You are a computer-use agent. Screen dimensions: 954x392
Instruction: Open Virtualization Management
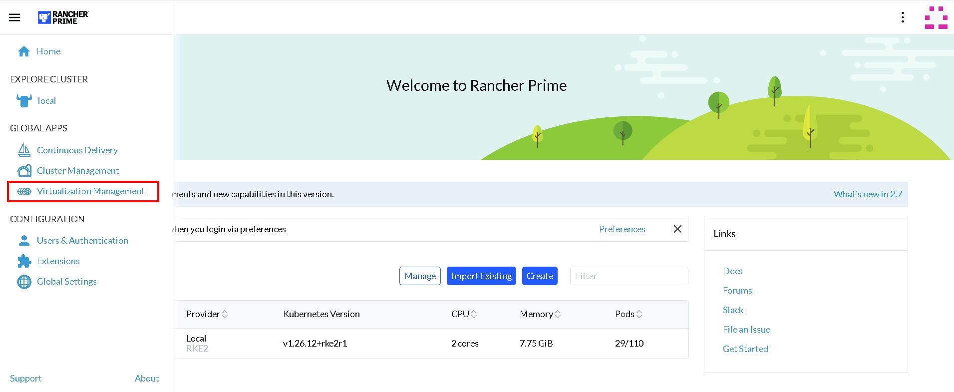click(x=90, y=191)
